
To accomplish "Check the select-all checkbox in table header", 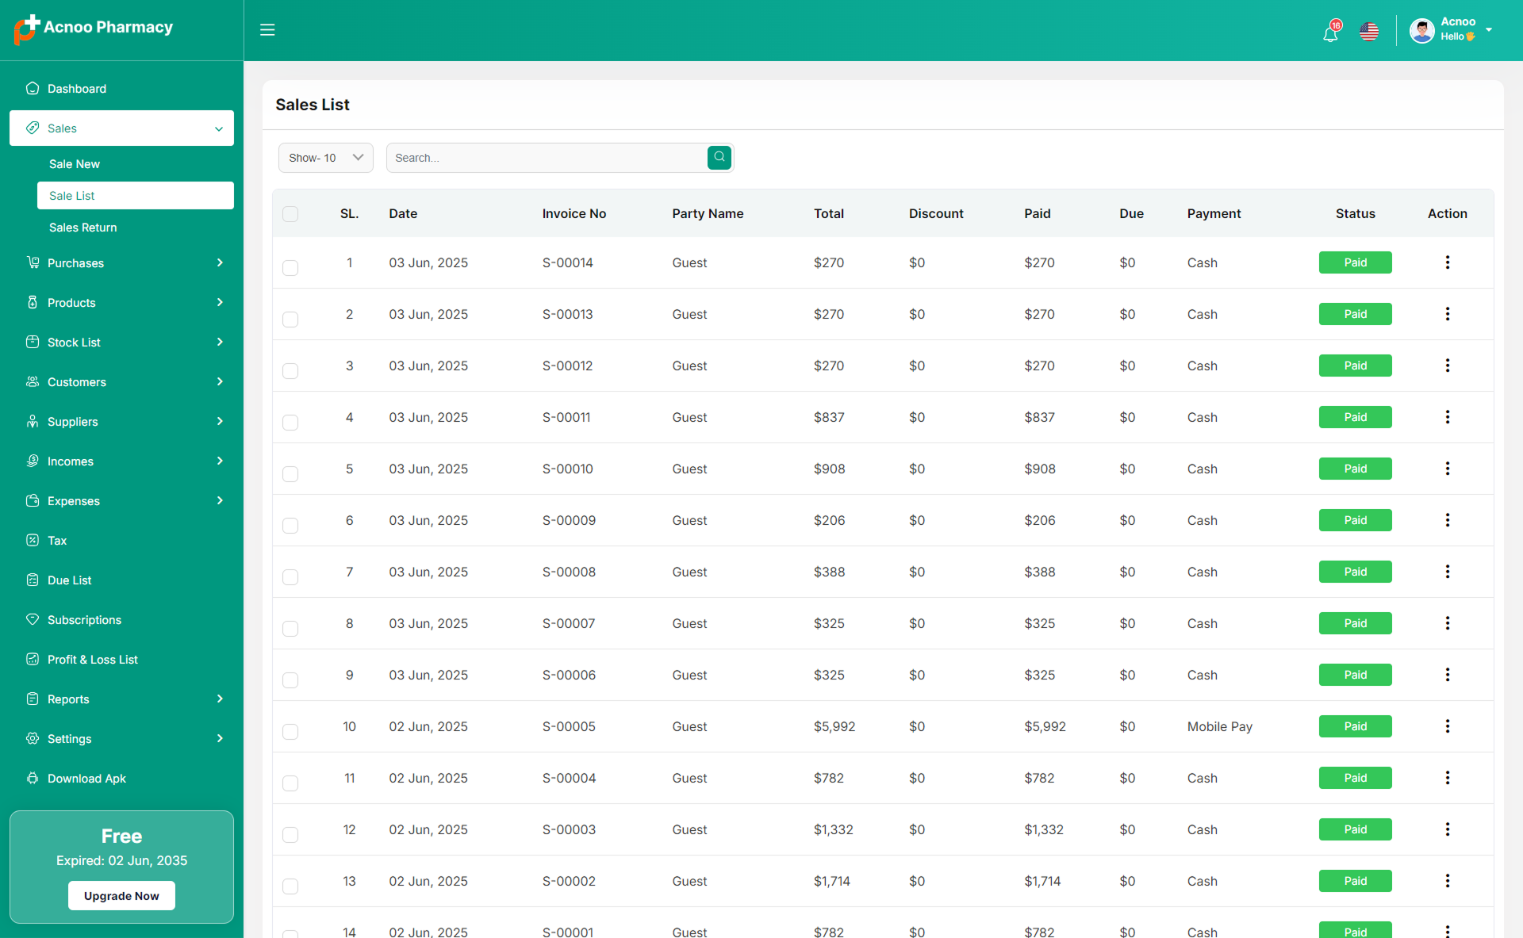I will click(290, 213).
